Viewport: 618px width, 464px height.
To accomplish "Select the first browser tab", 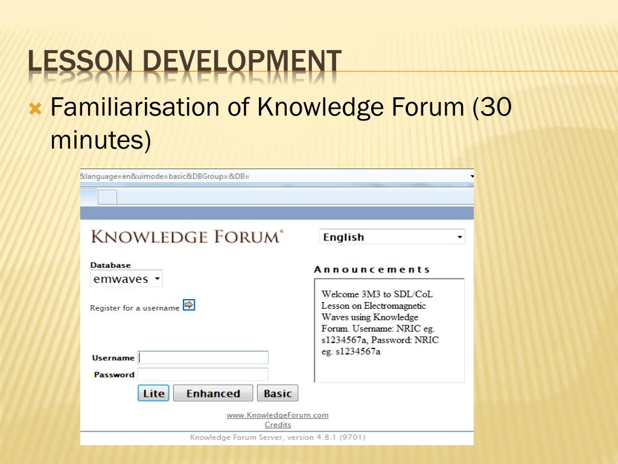I will coord(89,196).
